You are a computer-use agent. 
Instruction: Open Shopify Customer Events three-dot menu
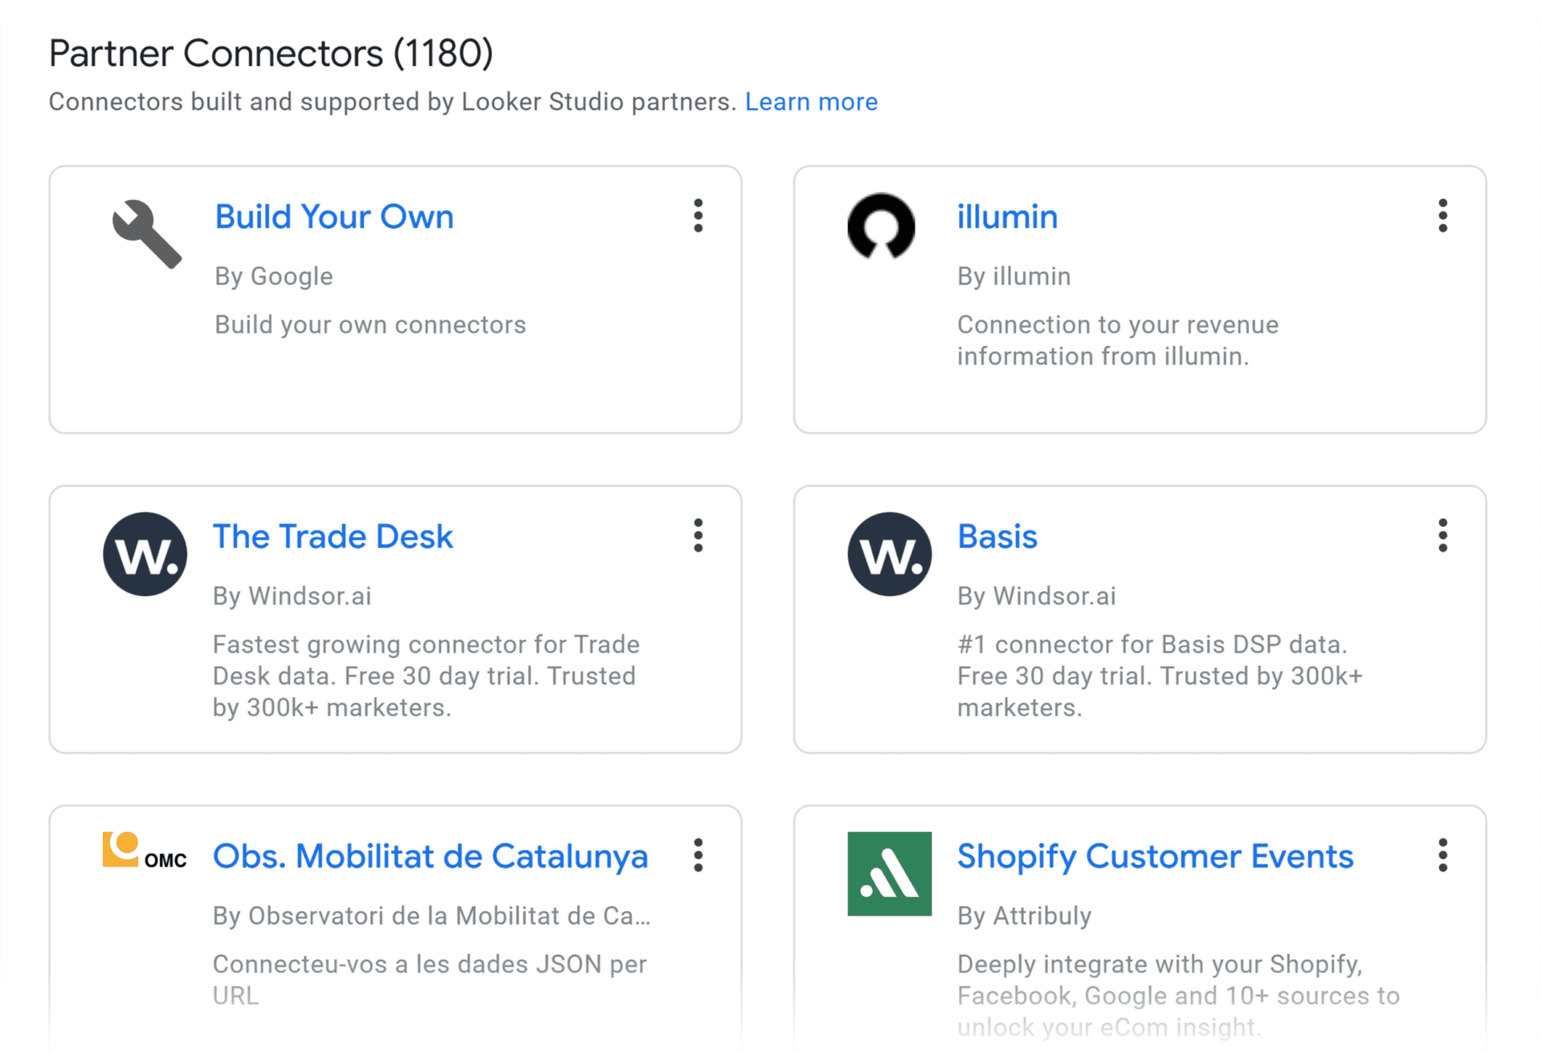[1442, 855]
